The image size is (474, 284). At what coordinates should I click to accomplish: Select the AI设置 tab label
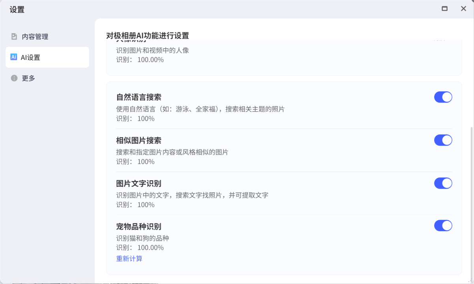[x=30, y=58]
